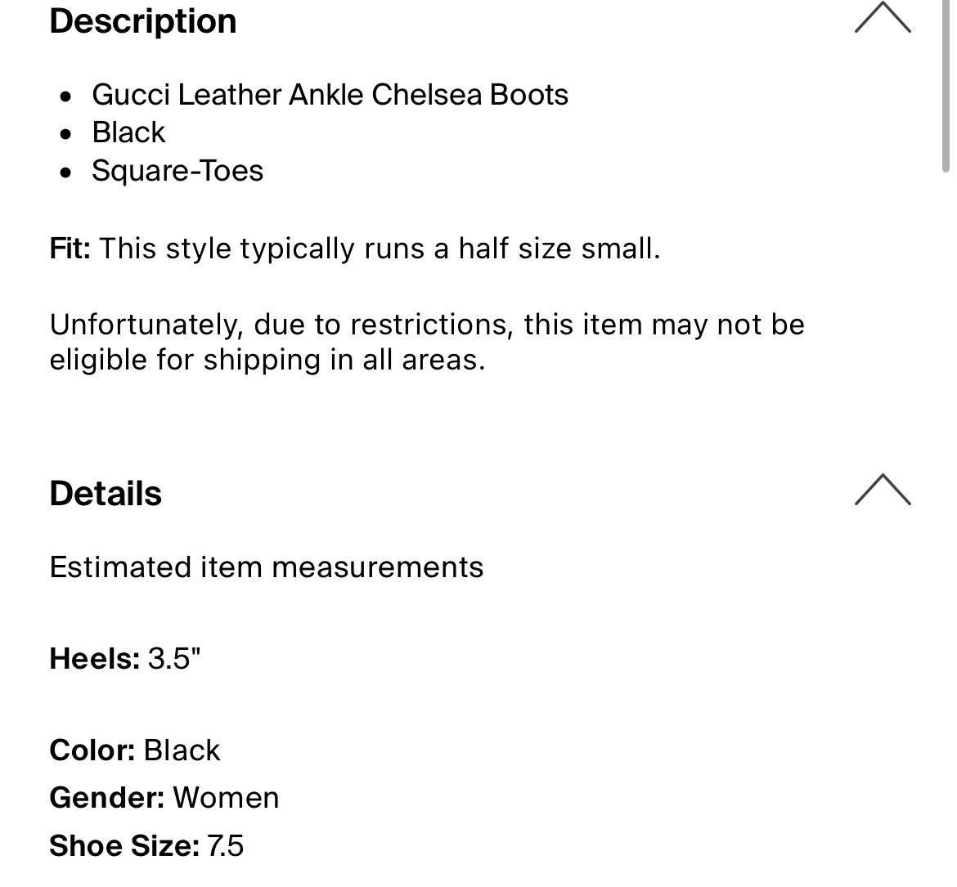Image resolution: width=957 pixels, height=887 pixels.
Task: Click the Square-Toes bullet text
Action: (177, 170)
